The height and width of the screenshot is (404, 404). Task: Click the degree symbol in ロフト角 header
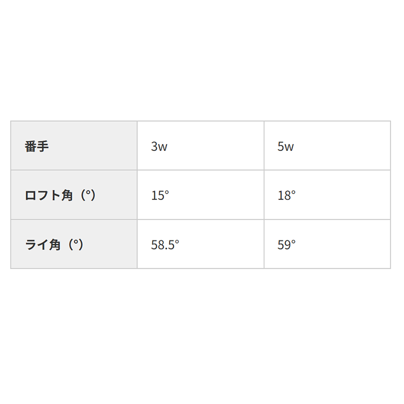click(x=88, y=192)
